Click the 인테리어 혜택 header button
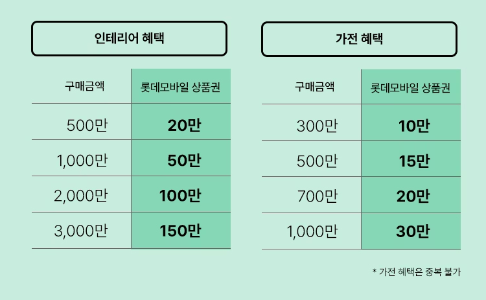Screen dimensions: 486x300 pyautogui.click(x=129, y=39)
